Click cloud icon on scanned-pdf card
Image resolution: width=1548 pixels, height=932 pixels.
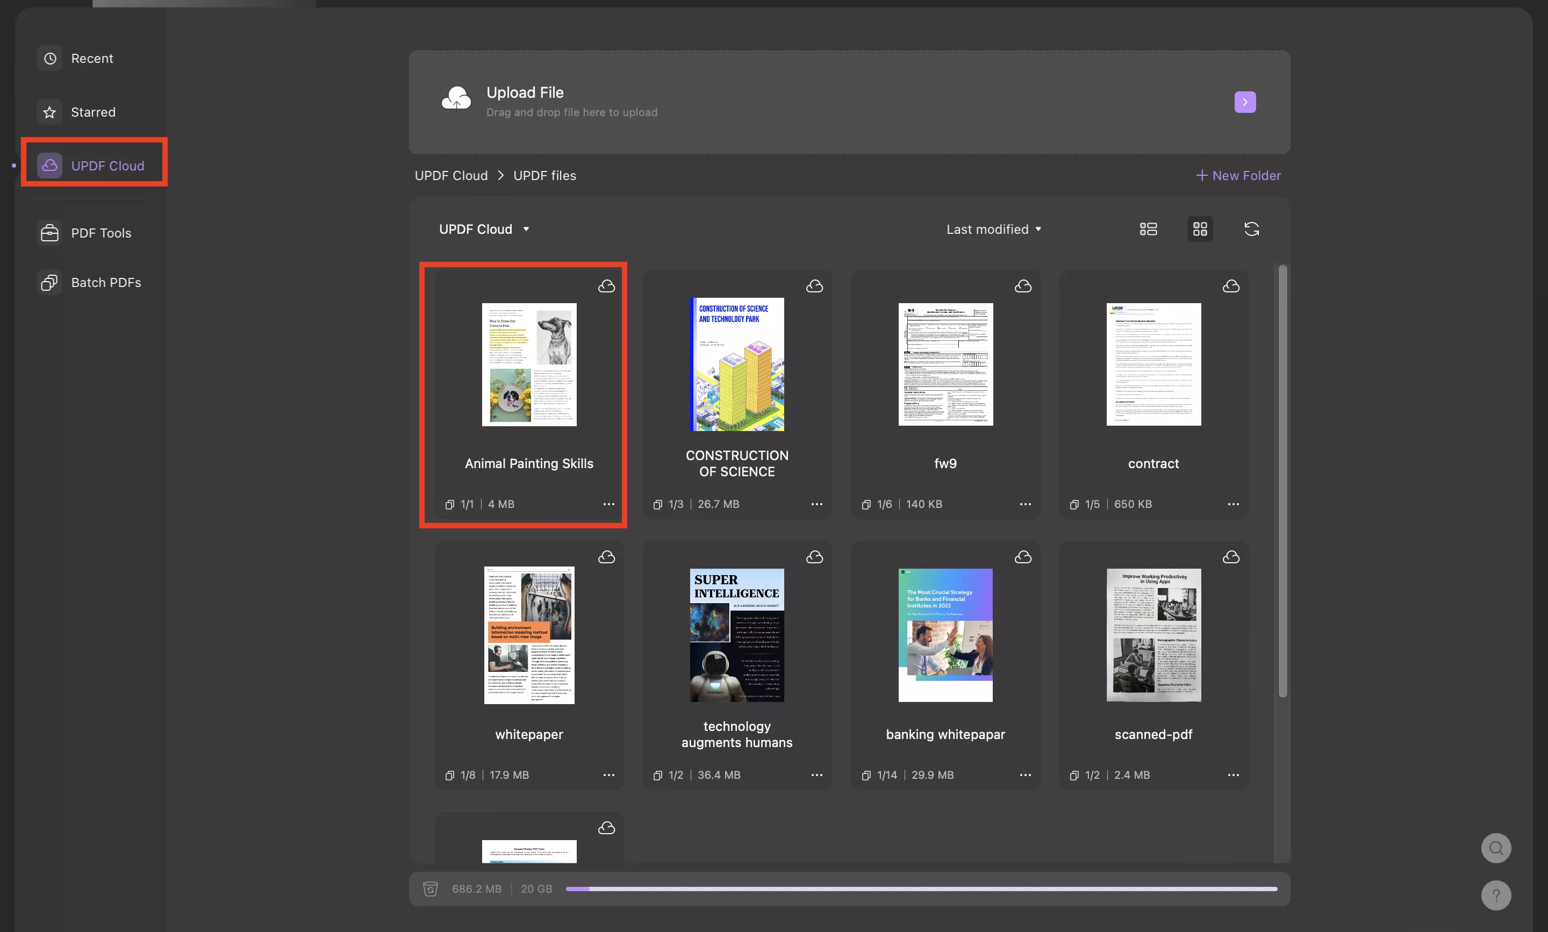[1231, 557]
